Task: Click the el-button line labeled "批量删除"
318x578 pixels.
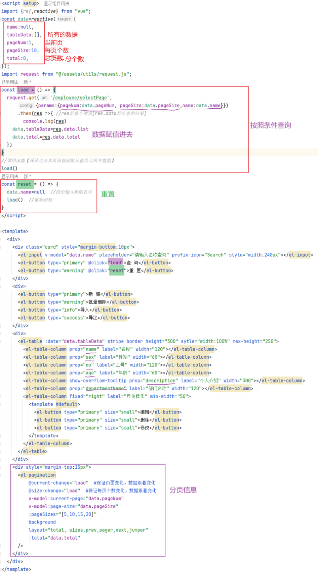Action: [x=78, y=302]
